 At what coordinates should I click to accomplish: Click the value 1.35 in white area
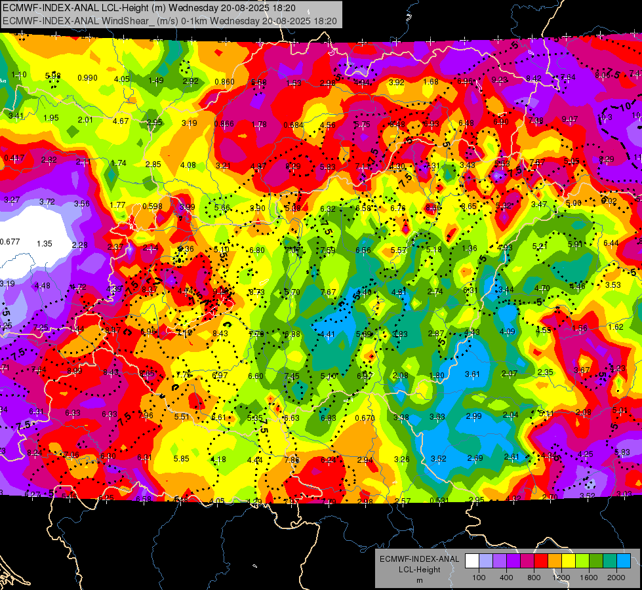tap(44, 244)
